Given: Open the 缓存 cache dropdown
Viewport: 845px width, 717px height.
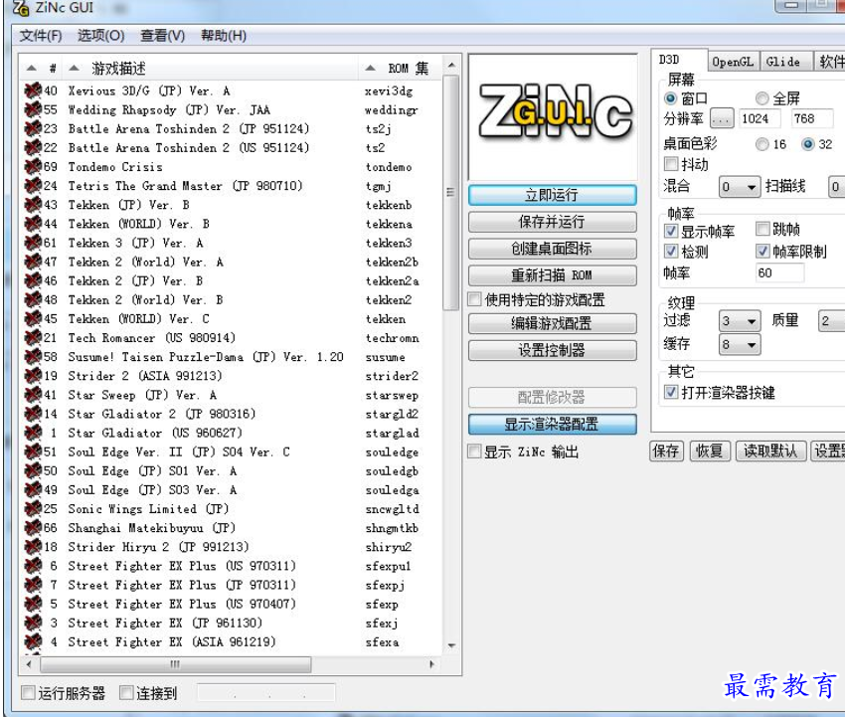Looking at the screenshot, I should pyautogui.click(x=740, y=344).
